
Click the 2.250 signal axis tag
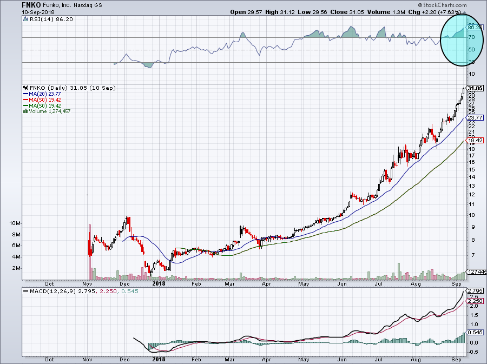(x=475, y=301)
